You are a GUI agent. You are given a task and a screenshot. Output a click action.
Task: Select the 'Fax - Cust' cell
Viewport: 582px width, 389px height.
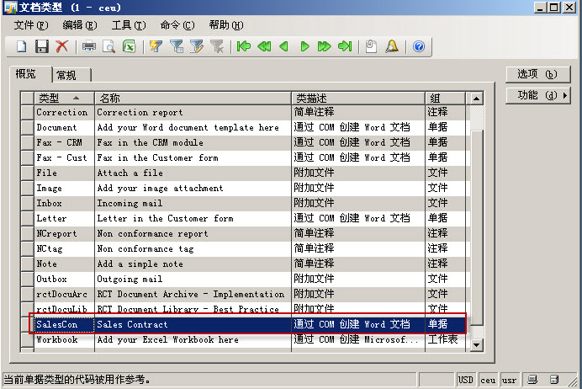click(x=64, y=158)
